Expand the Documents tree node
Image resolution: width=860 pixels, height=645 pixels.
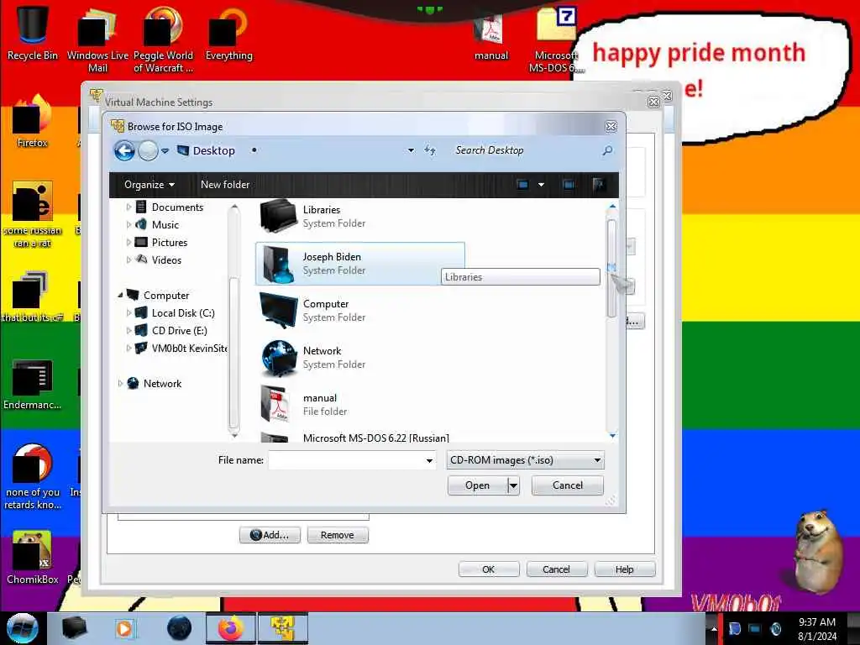tap(128, 207)
